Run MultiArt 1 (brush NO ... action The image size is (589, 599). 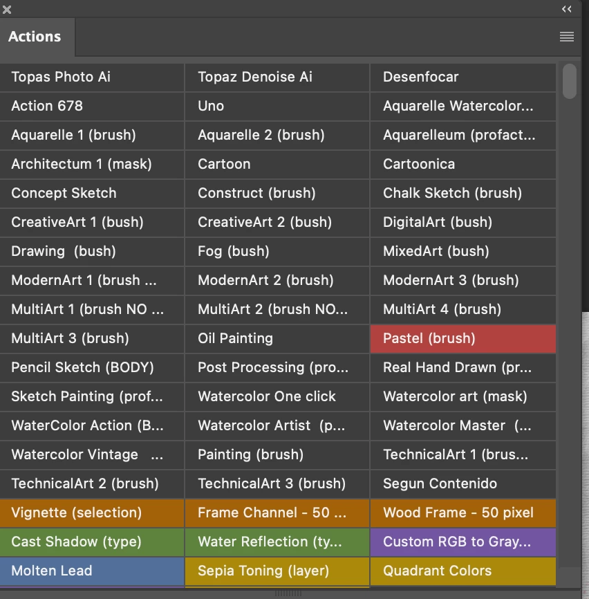point(92,309)
